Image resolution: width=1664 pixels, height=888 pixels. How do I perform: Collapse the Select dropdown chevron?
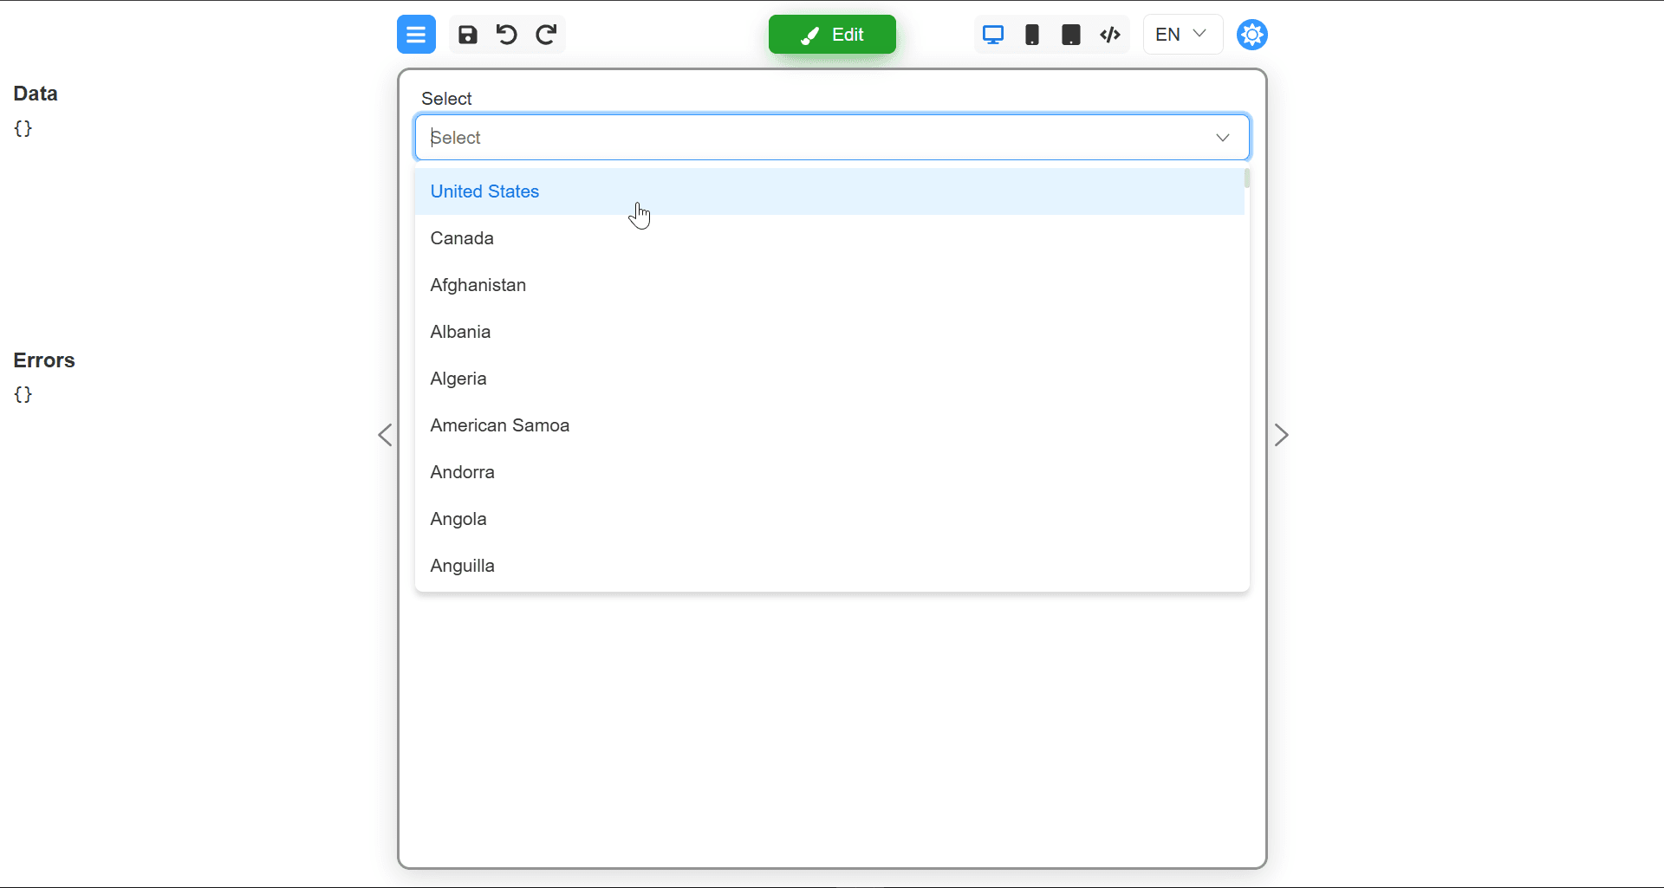[x=1223, y=138]
